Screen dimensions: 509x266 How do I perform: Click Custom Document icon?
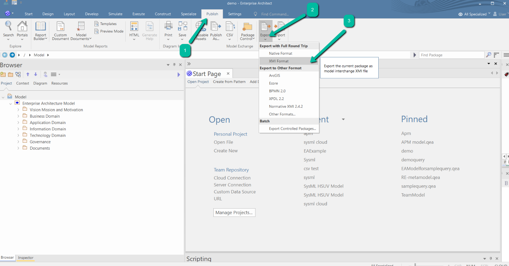coord(60,26)
